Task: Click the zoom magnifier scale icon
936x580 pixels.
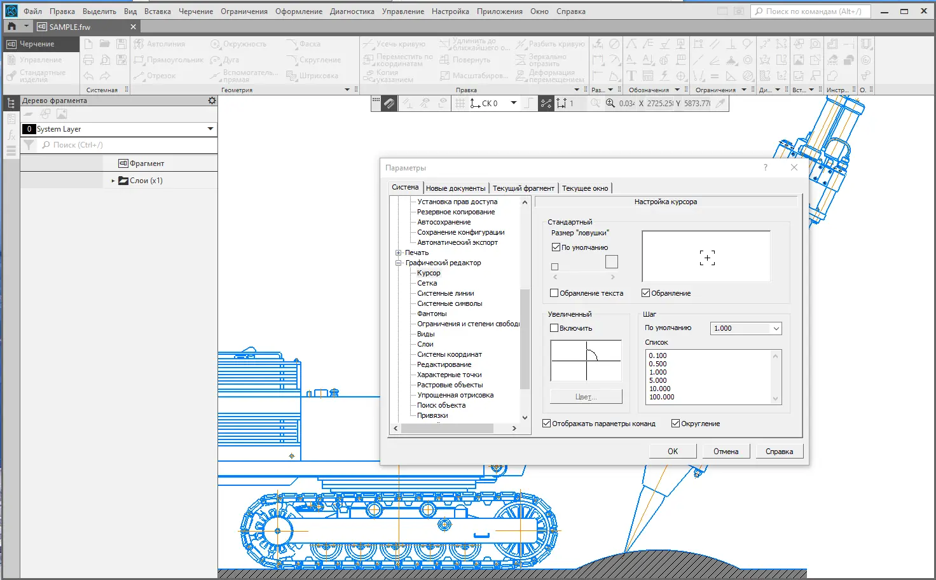Action: (x=610, y=103)
